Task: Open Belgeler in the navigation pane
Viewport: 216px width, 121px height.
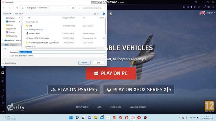Action: 11,18
